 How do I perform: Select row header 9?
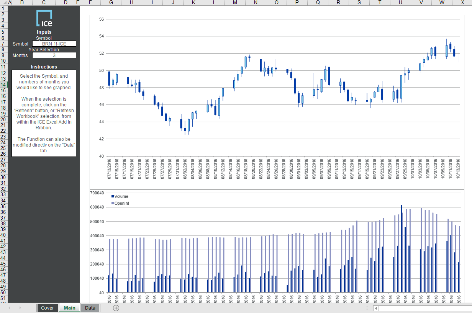click(x=3, y=54)
